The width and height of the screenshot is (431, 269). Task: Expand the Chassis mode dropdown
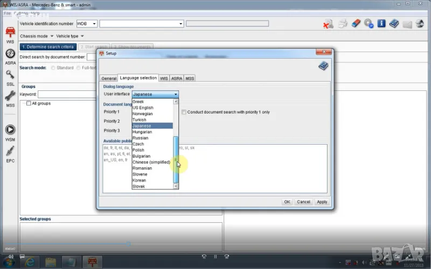[x=52, y=36]
